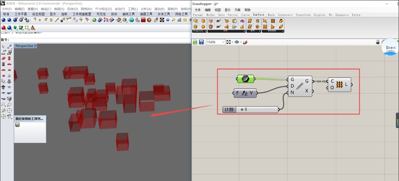Screen dimensions: 399x181
Task: Open the 156% zoom level dropdown
Action: 222,42
